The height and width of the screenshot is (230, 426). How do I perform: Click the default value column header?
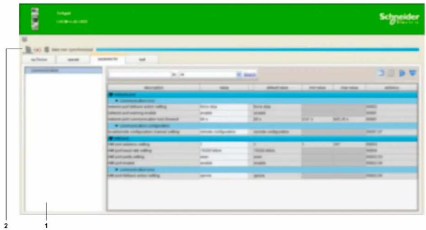pyautogui.click(x=277, y=88)
